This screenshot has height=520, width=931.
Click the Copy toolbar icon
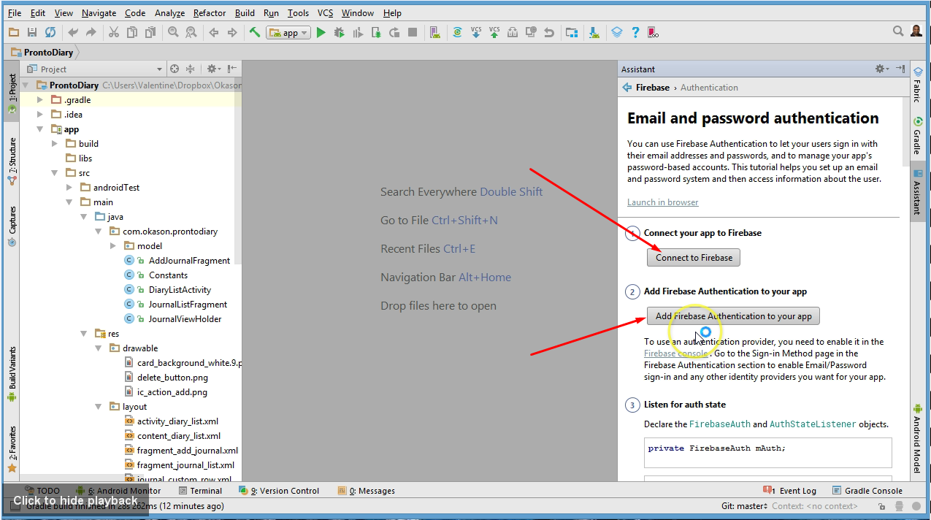[131, 32]
